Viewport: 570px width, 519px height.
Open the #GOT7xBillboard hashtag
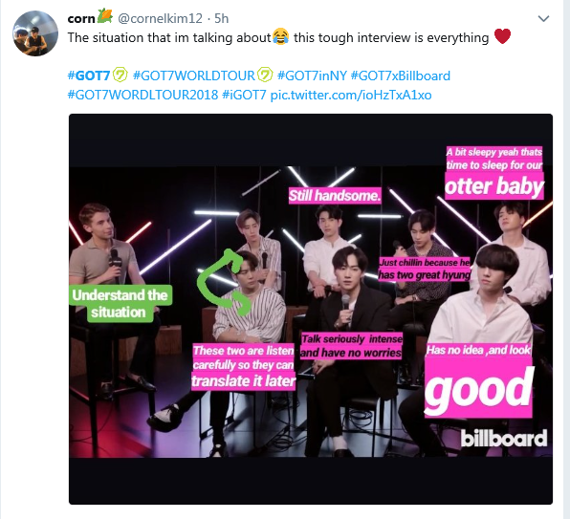400,76
